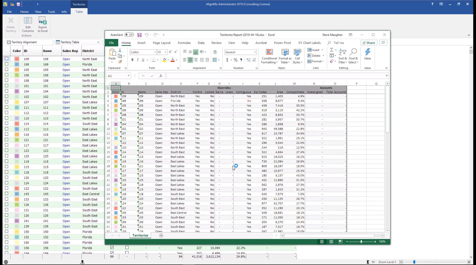Switch to the Territory Alignment tab in AlignMix
476x265 pixels.
pyautogui.click(x=24, y=42)
